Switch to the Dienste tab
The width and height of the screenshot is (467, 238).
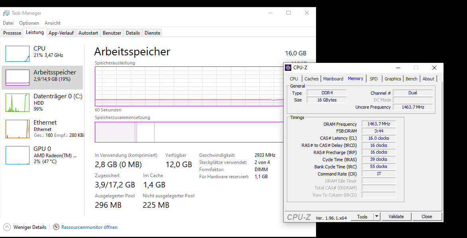point(153,33)
